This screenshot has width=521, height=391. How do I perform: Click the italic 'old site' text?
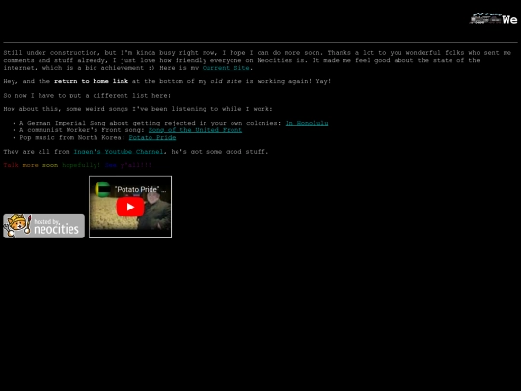[226, 81]
